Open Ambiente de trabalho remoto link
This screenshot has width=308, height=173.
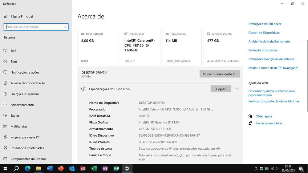coord(269,42)
